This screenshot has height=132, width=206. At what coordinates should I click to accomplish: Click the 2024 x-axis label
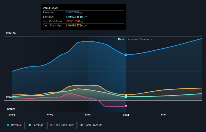[x=126, y=115]
